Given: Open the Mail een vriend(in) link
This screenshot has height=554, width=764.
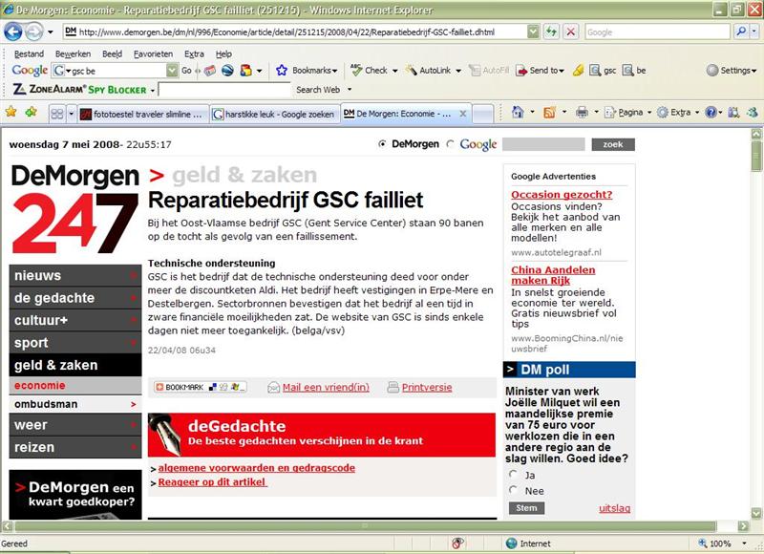Looking at the screenshot, I should (x=326, y=388).
